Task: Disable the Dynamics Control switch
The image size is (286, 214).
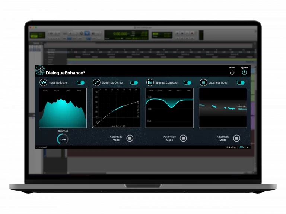Action: [x=134, y=83]
